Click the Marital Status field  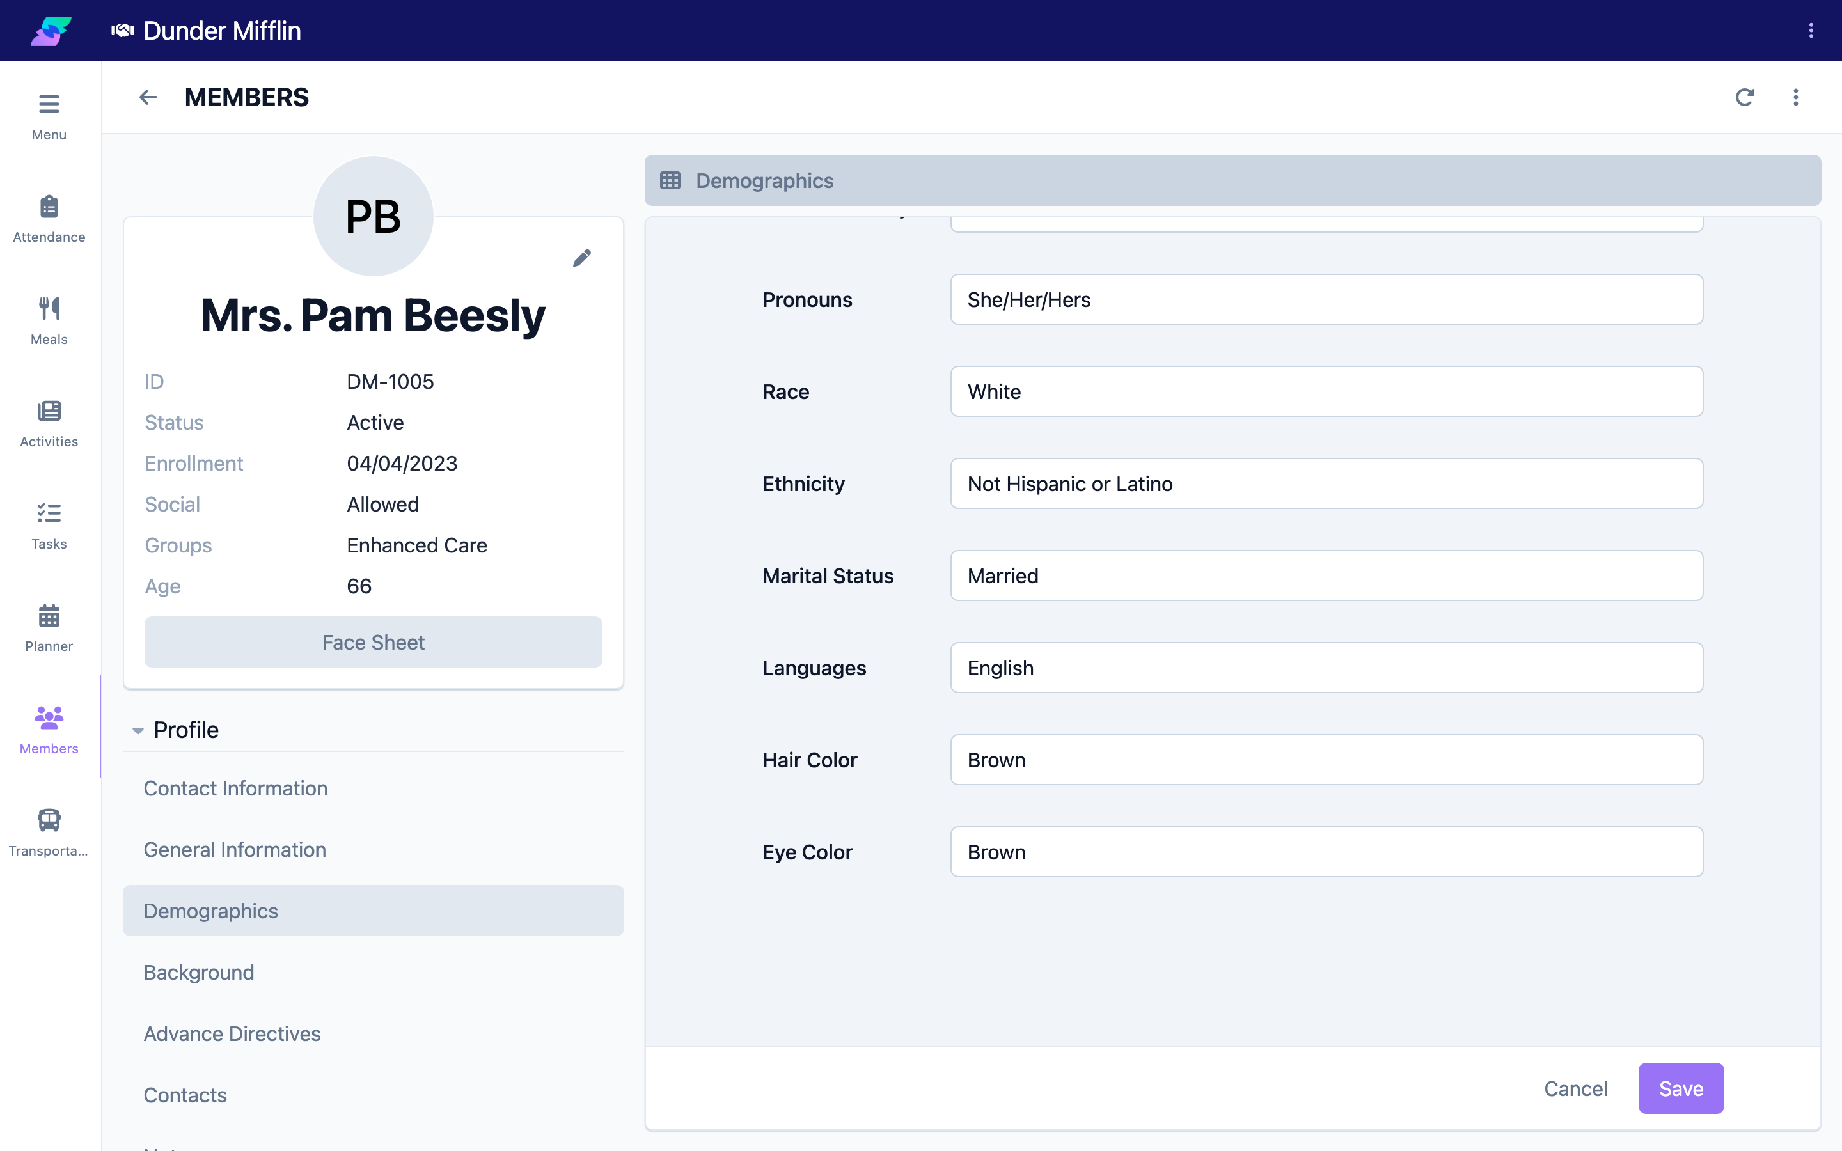coord(1326,575)
